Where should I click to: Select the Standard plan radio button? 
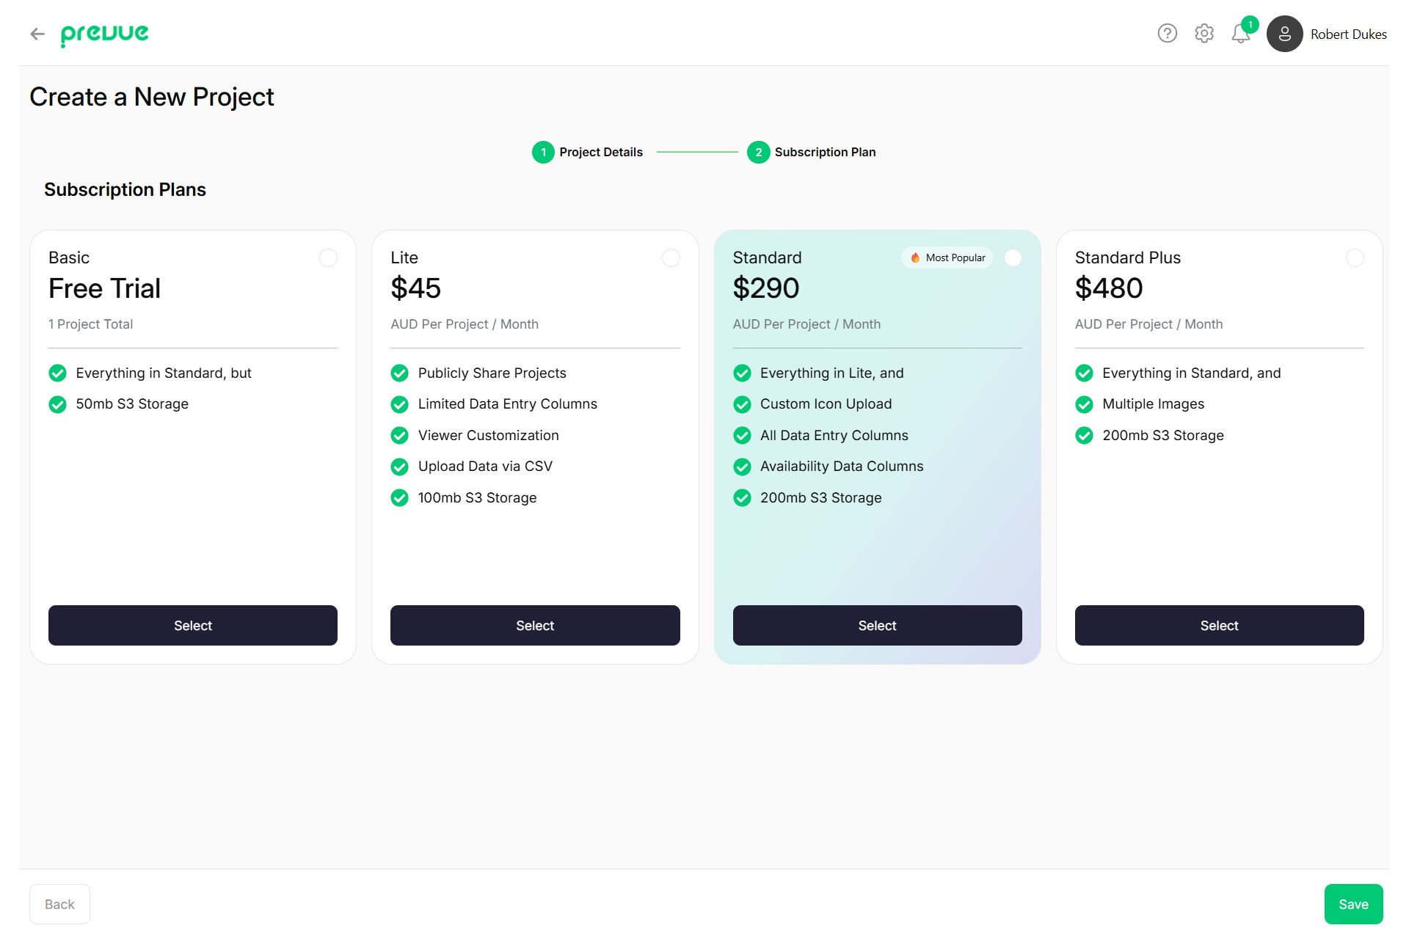[x=1013, y=257]
